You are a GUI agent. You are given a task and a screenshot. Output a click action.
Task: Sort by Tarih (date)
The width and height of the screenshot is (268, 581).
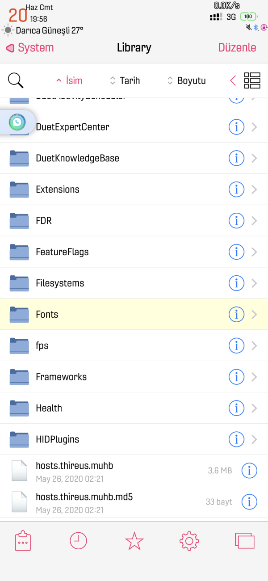click(x=125, y=80)
